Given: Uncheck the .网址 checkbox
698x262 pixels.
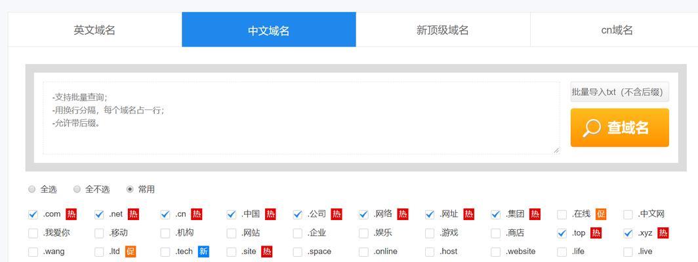Looking at the screenshot, I should click(x=430, y=214).
